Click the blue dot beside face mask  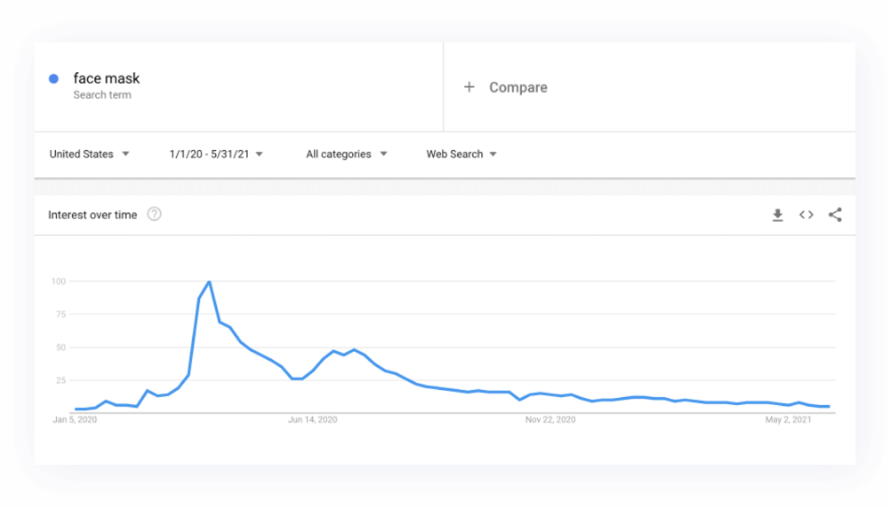[54, 79]
